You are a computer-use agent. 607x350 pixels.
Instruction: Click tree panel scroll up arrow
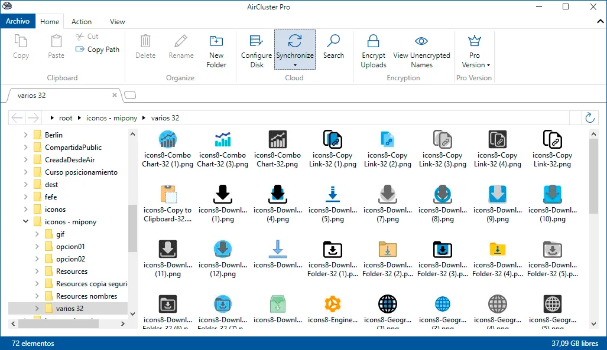point(133,134)
